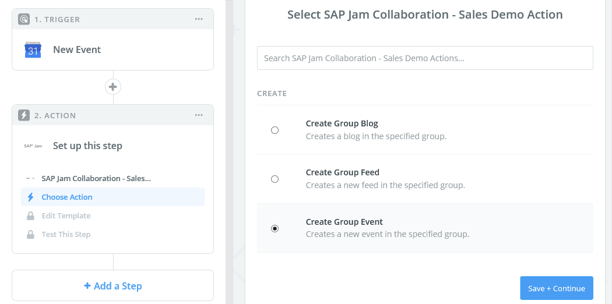The image size is (612, 304).
Task: Click 'Creates a new event in the specified group.' text
Action: coord(387,234)
